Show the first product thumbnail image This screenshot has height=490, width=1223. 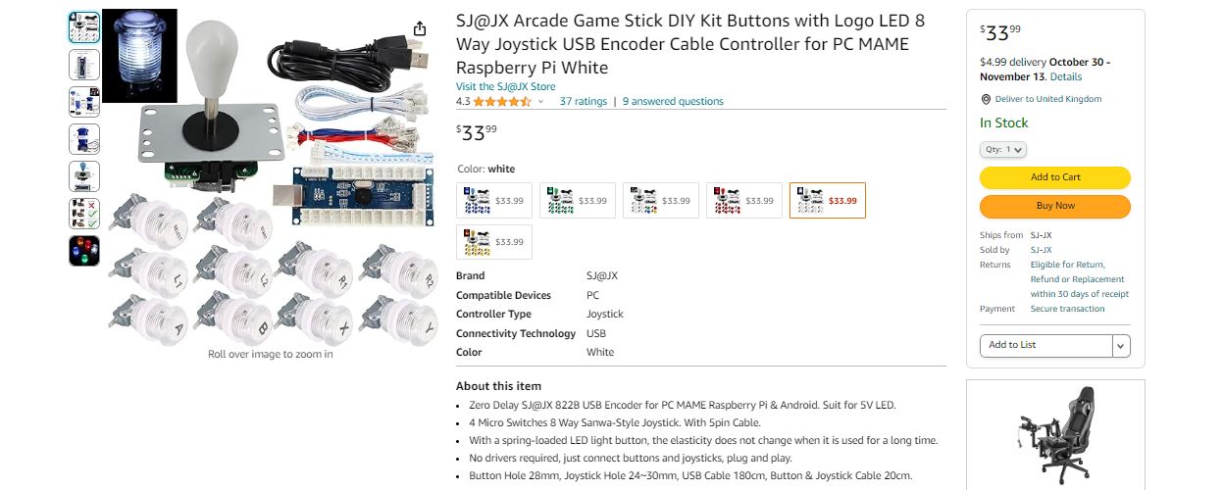83,26
